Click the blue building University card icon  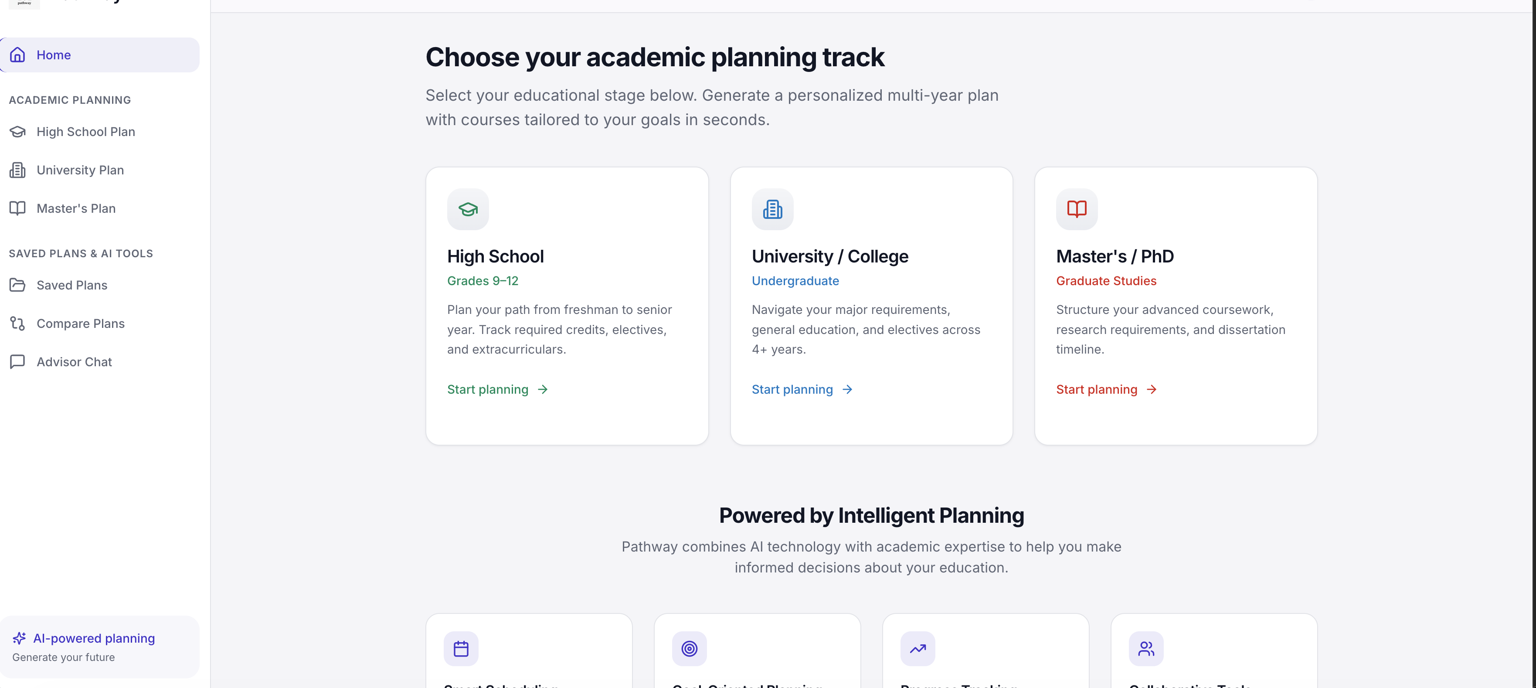point(772,209)
